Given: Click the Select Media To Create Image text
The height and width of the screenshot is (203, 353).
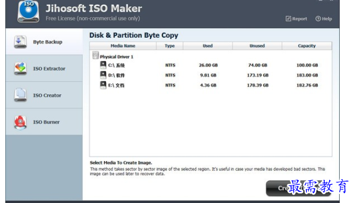Looking at the screenshot, I should tap(121, 163).
